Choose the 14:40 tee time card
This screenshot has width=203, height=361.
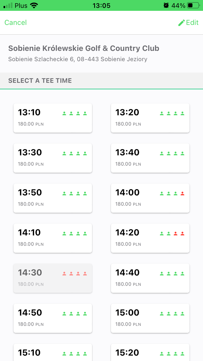tap(150, 278)
